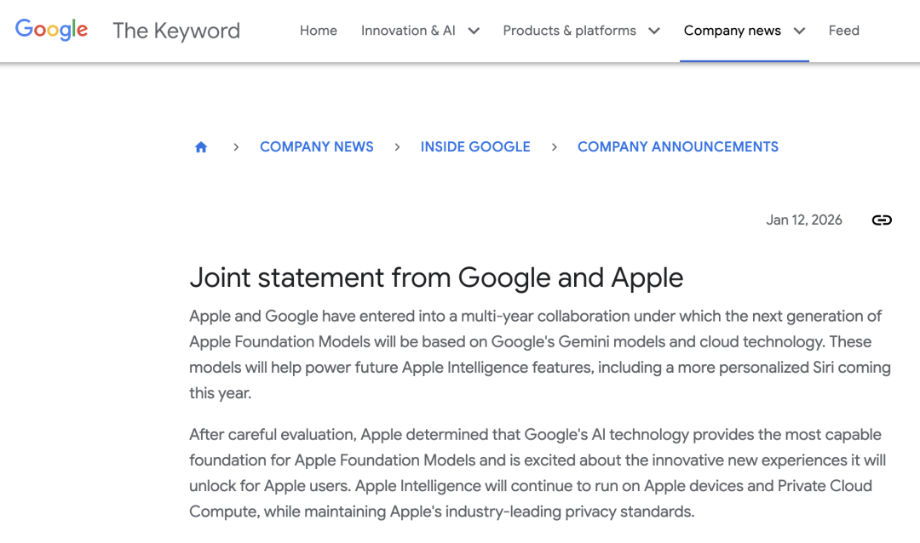The width and height of the screenshot is (920, 543).
Task: Click the Jan 12, 2026 date
Action: tap(804, 220)
